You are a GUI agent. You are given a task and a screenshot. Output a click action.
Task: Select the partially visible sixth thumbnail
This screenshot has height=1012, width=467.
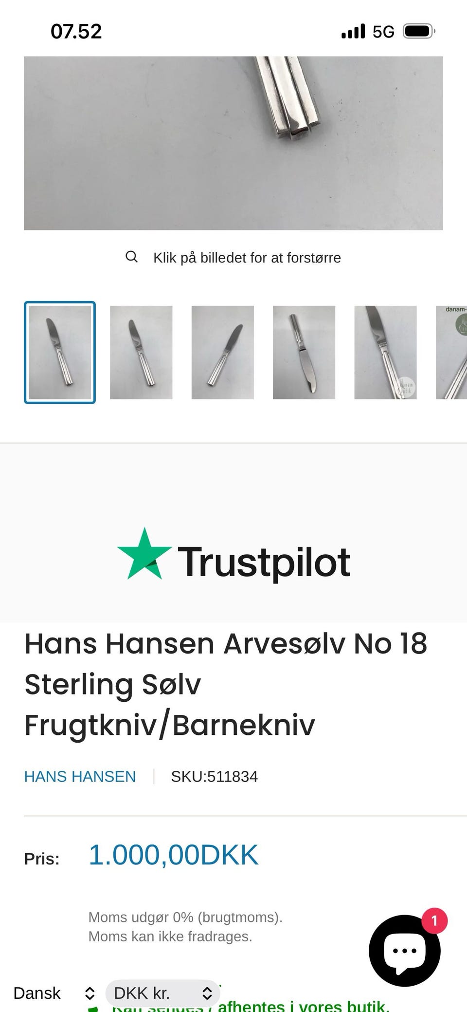coord(451,353)
